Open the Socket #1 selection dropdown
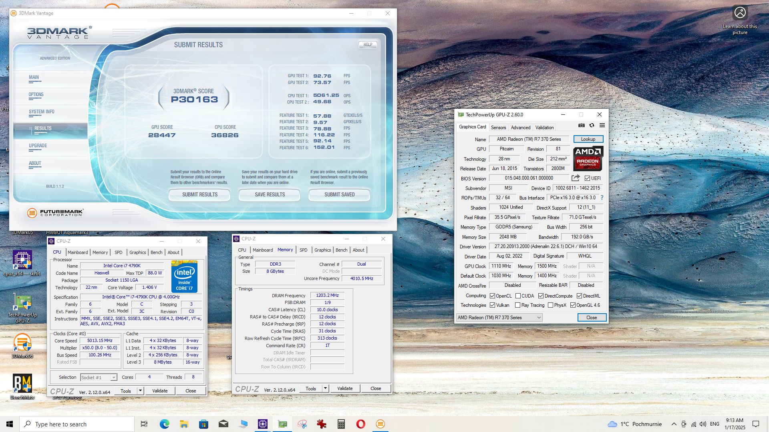This screenshot has width=769, height=432. pos(99,377)
